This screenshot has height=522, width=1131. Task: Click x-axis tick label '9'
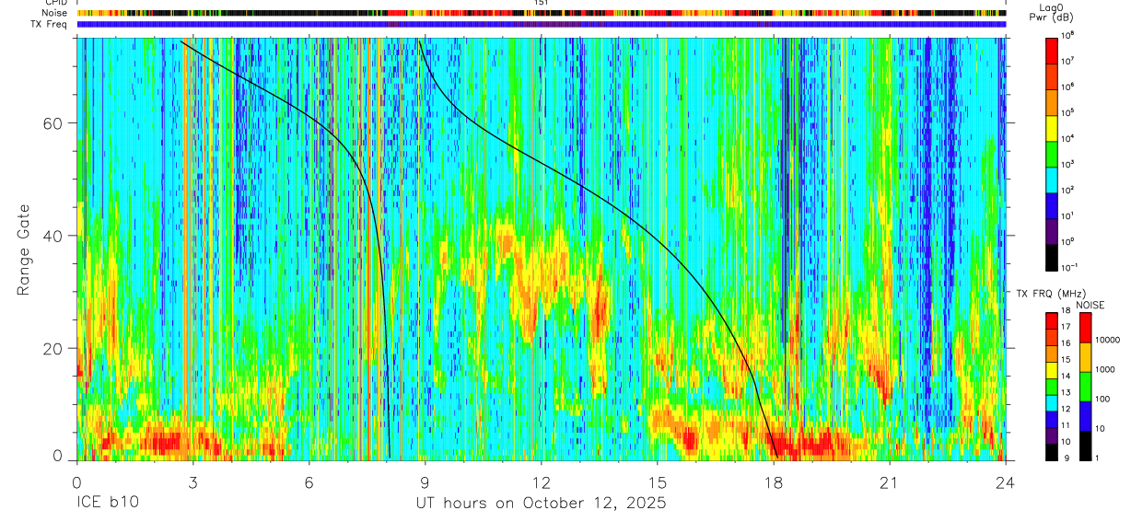[425, 482]
